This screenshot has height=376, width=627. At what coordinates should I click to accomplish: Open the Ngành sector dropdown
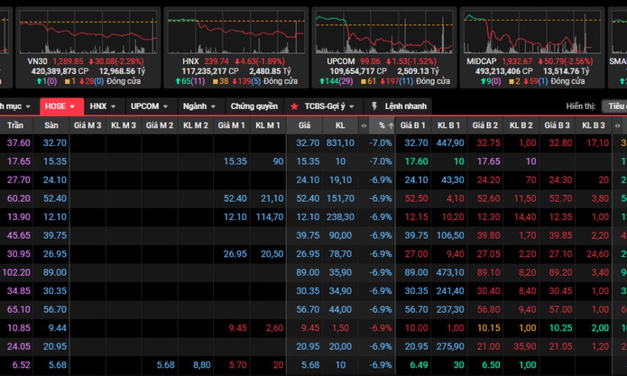[x=199, y=106]
